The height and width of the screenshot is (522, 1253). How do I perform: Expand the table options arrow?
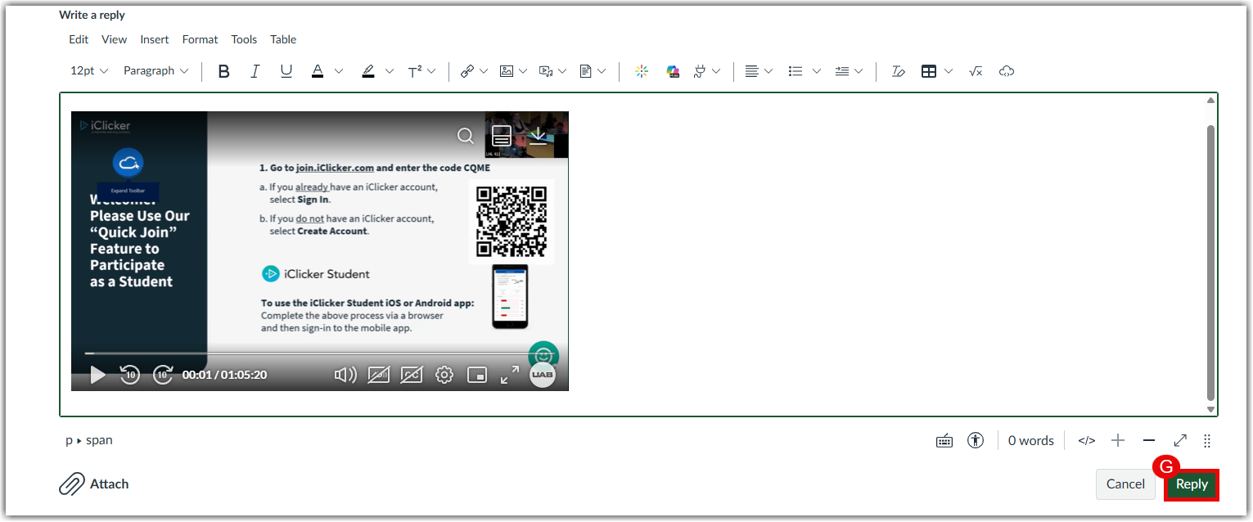pyautogui.click(x=949, y=71)
